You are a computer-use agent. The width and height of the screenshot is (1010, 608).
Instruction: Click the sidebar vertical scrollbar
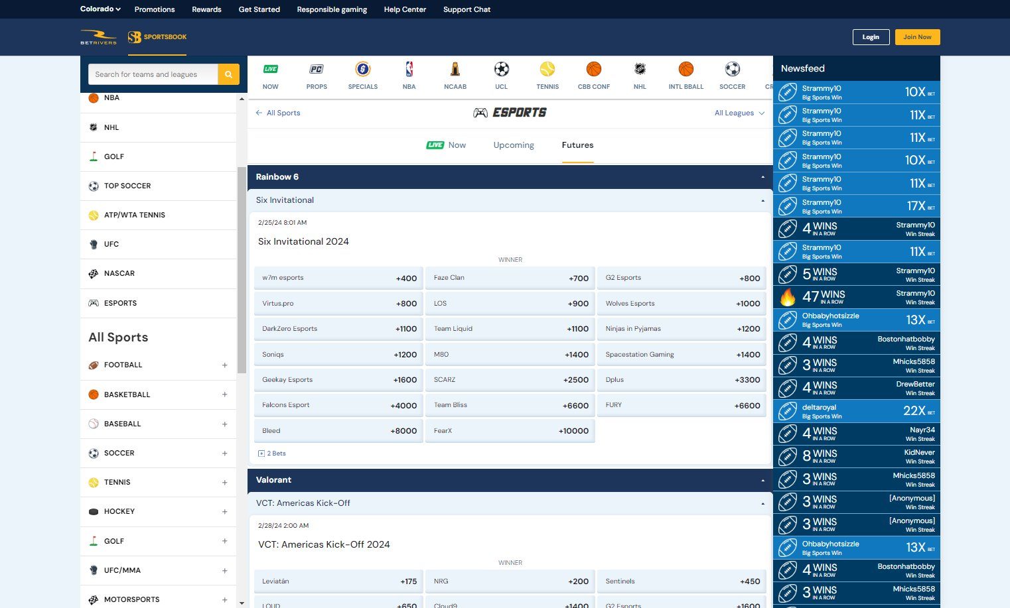click(242, 269)
